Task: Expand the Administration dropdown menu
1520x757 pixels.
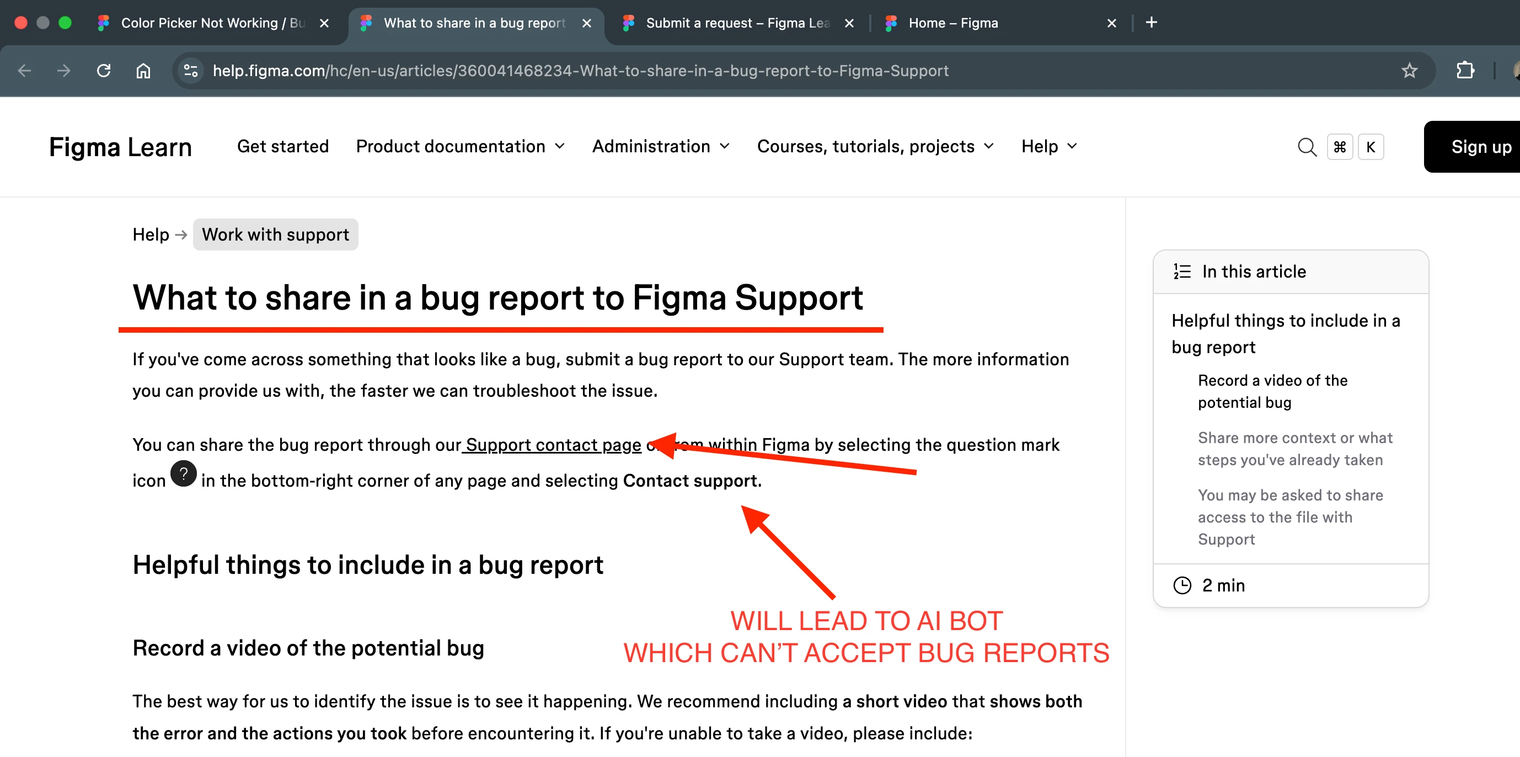Action: [x=661, y=146]
